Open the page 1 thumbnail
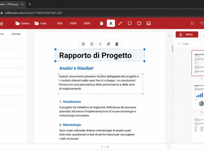Screen dimensions: 204x150 (198, 63)
